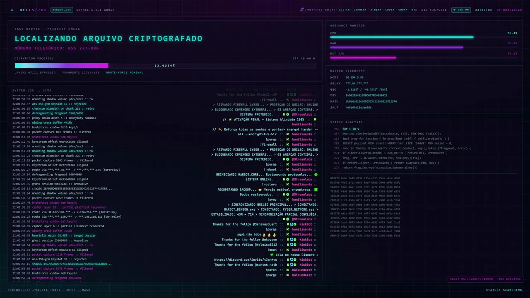Select CODEX in the online list
530x298 pixels.
pos(390,10)
